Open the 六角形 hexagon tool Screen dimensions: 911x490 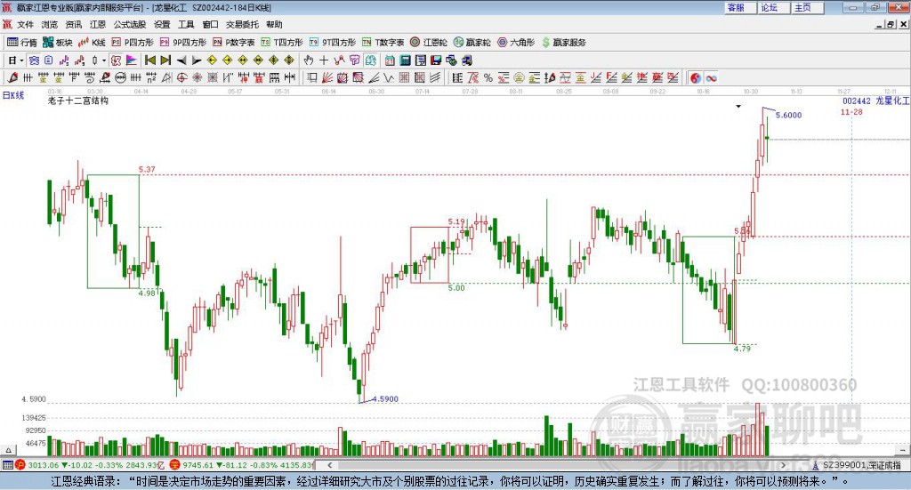pos(516,43)
